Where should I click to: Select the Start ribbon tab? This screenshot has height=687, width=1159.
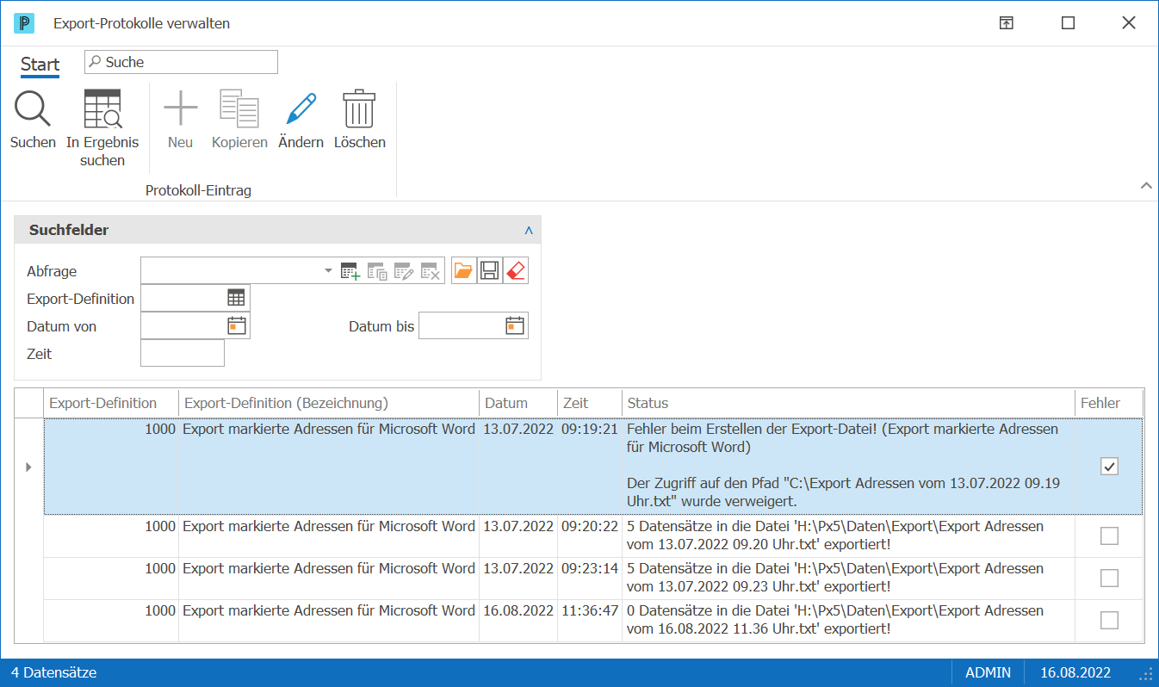click(x=40, y=65)
